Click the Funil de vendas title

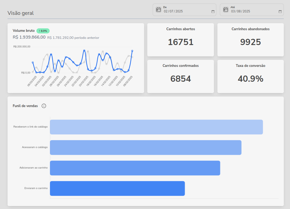[x=25, y=106]
